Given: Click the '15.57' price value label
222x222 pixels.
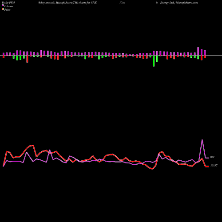Looking at the screenshot, I should [214, 166].
